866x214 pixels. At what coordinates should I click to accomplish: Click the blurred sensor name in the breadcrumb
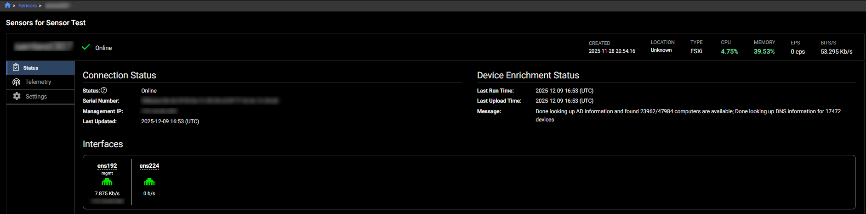[x=57, y=5]
